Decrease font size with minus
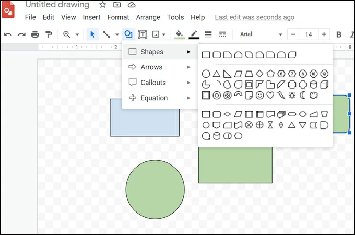The height and width of the screenshot is (235, 355). click(293, 34)
